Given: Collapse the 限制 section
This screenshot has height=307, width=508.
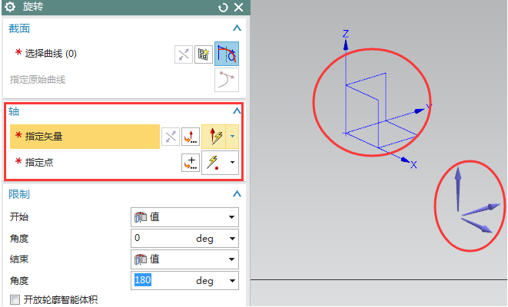Looking at the screenshot, I should coord(237,195).
